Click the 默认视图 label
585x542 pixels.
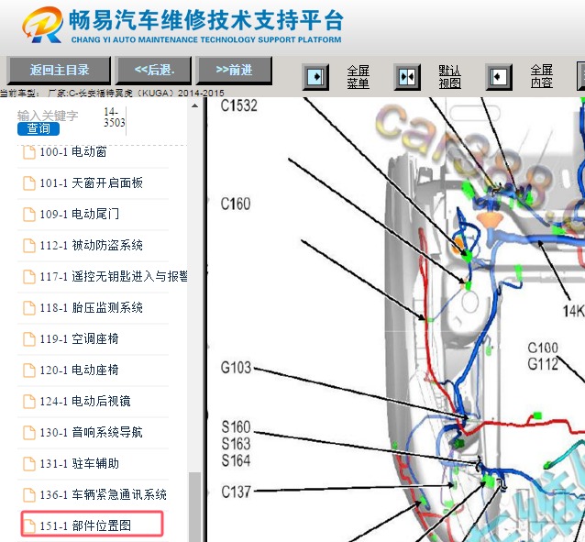[450, 76]
